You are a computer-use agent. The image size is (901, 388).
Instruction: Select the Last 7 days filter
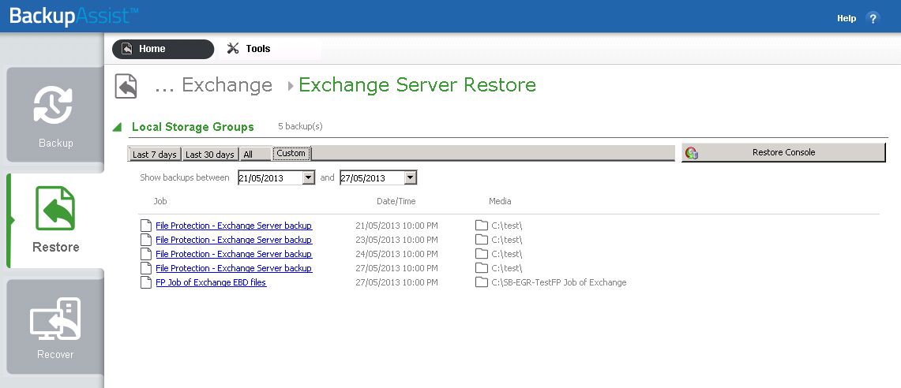(155, 154)
